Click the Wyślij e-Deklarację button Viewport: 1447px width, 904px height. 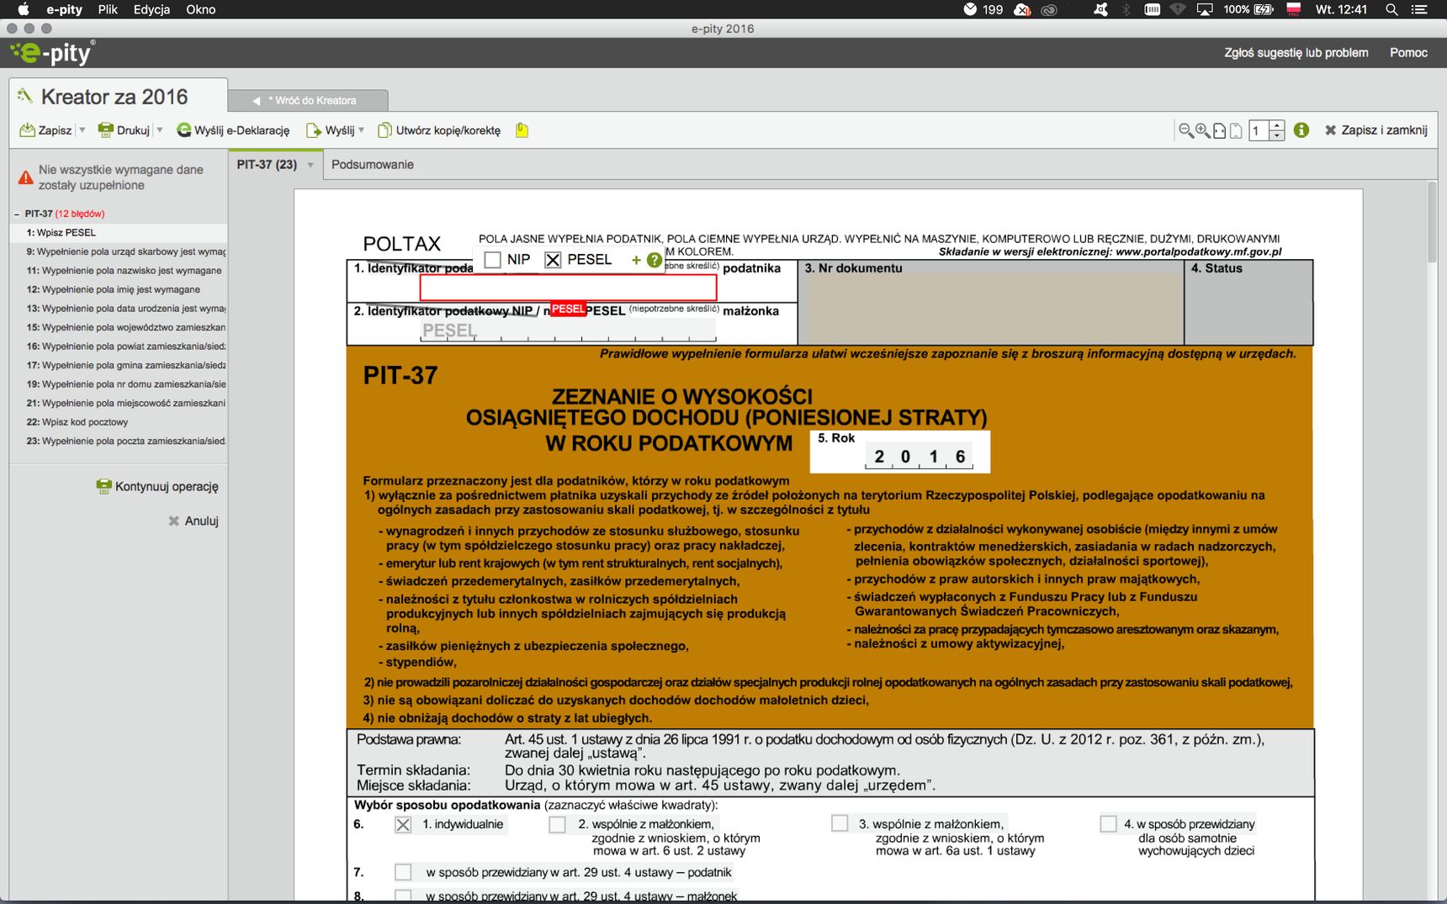click(x=233, y=130)
